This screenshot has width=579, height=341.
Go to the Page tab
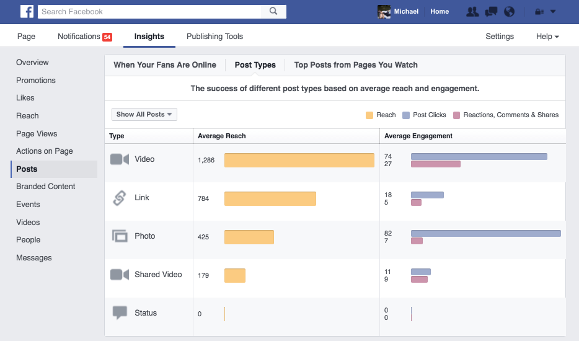[26, 36]
